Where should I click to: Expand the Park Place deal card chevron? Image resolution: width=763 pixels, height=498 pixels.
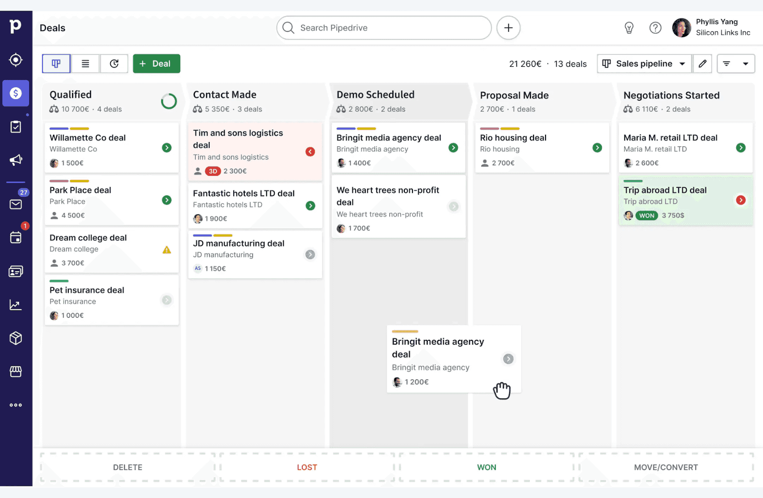tap(166, 200)
